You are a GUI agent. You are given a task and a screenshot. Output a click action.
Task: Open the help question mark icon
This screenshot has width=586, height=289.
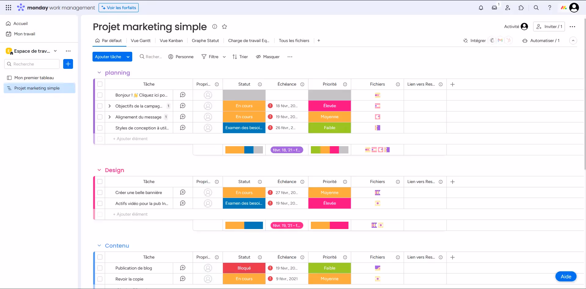550,8
